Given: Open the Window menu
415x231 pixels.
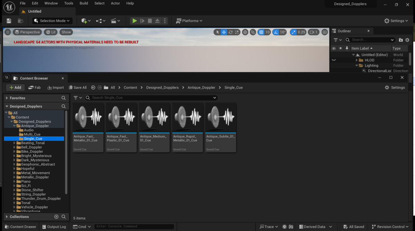Looking at the screenshot, I should click(51, 3).
